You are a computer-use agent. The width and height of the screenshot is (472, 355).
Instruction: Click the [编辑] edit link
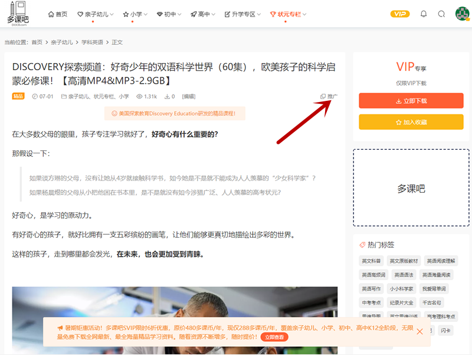point(189,96)
